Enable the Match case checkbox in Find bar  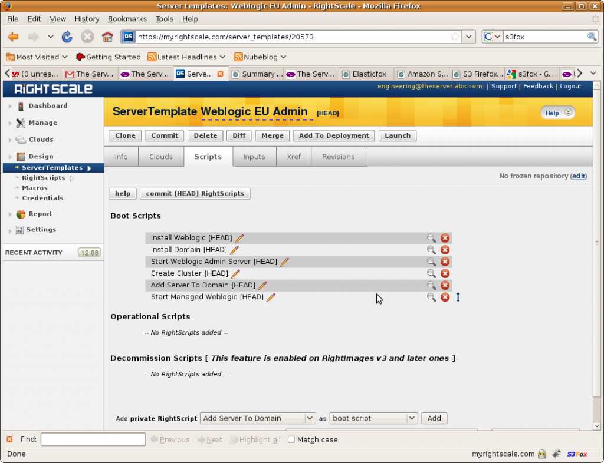291,439
